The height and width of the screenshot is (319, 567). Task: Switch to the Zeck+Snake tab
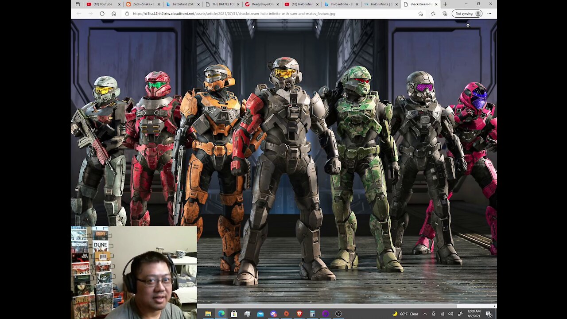click(x=143, y=4)
